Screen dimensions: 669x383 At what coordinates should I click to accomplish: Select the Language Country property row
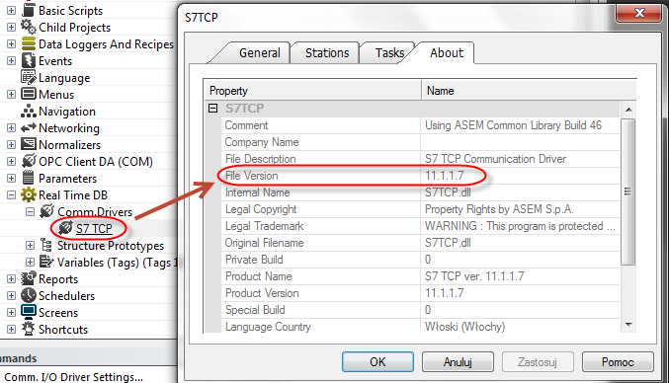coord(420,327)
